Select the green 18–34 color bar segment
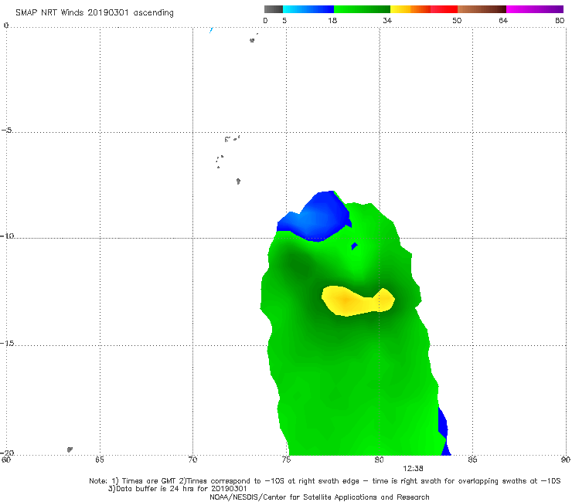This screenshot has width=572, height=502. tap(362, 9)
